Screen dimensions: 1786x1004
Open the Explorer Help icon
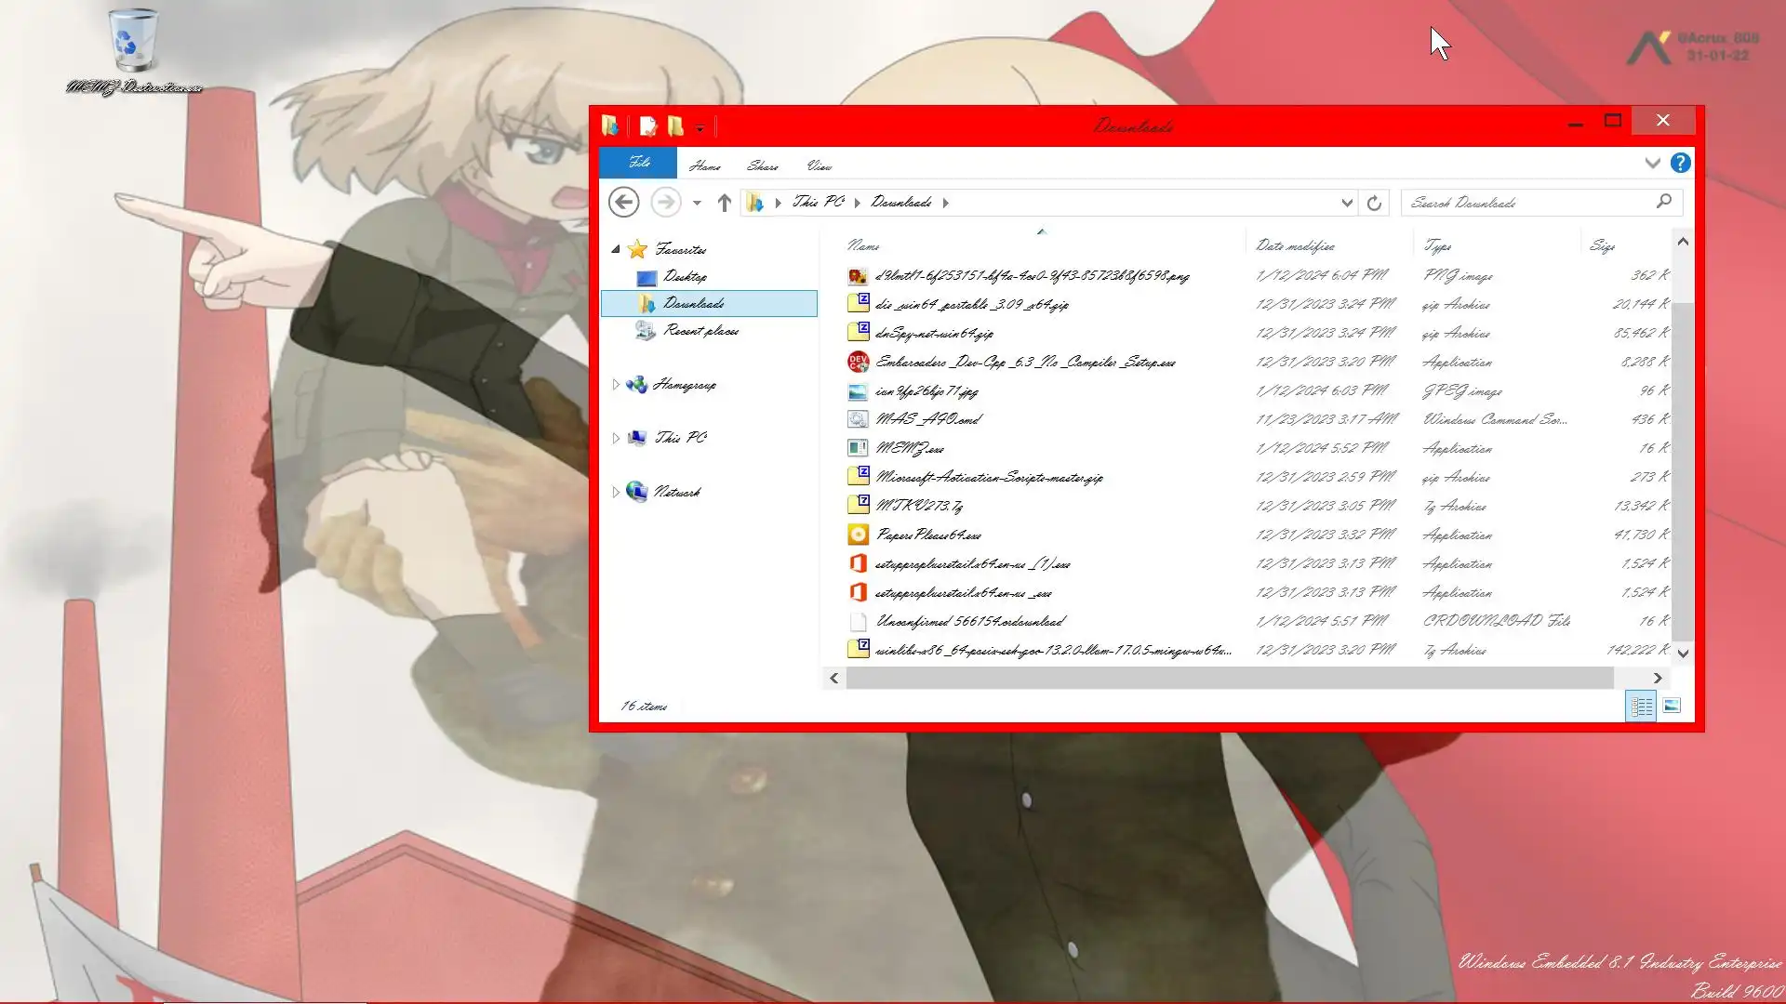click(1680, 164)
